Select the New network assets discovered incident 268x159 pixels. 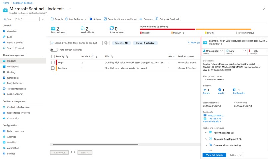pos(126,68)
